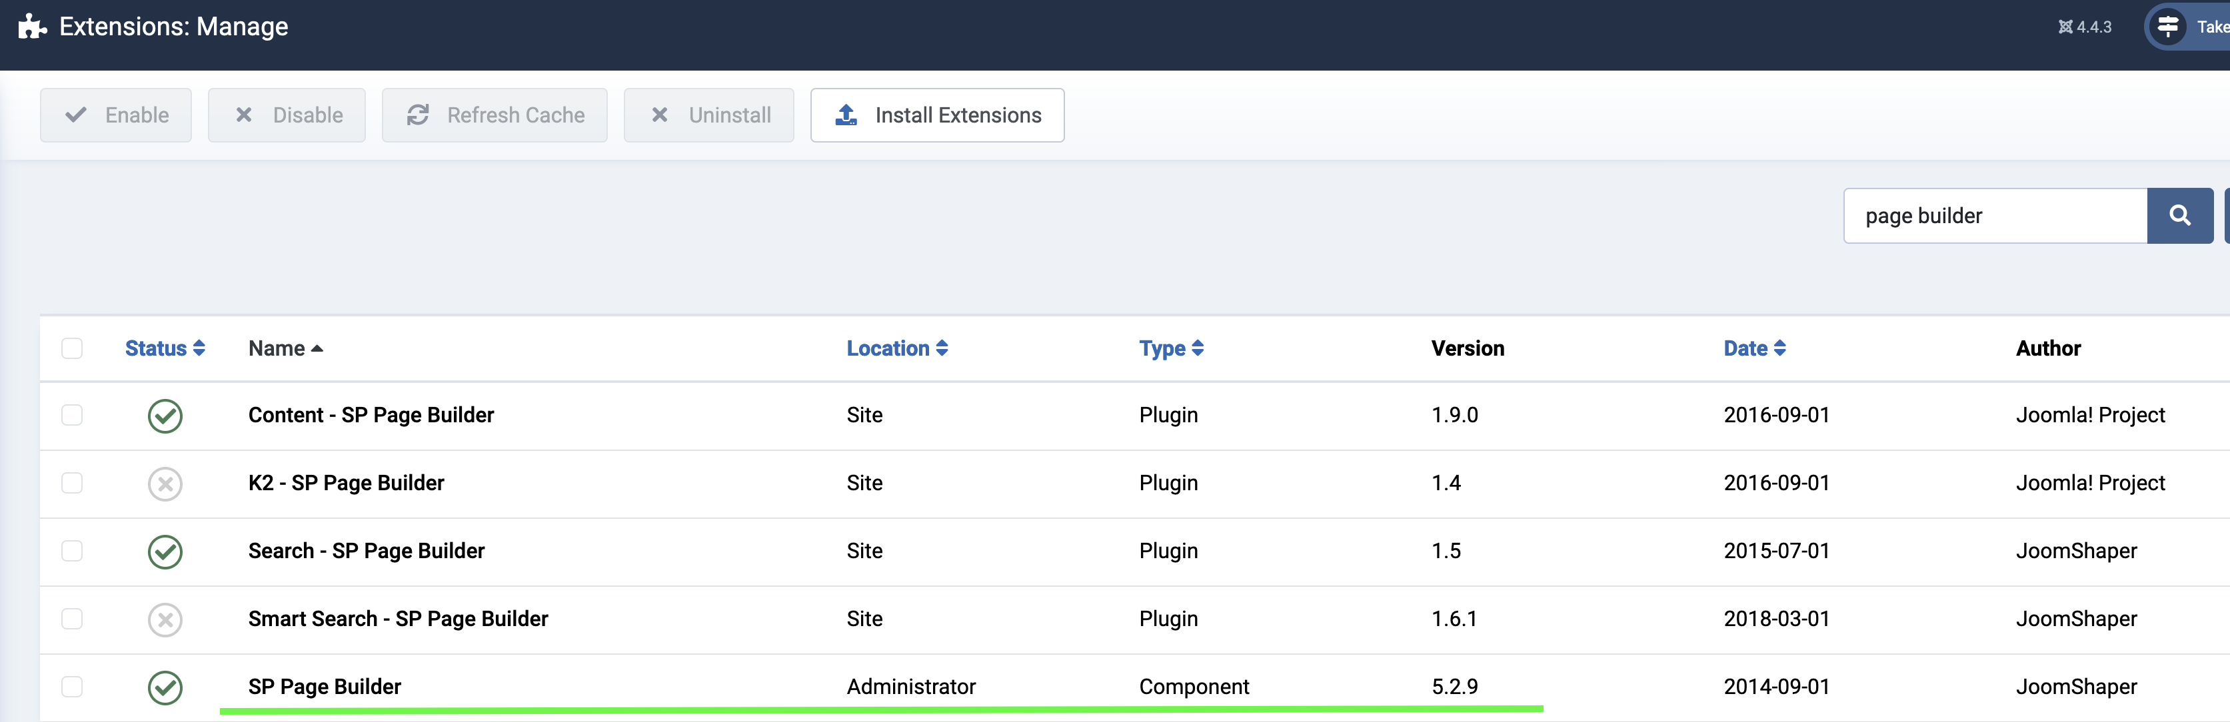Screen dimensions: 2230x722
Task: Click the 'Extensions: Manage' page title
Action: click(x=173, y=27)
